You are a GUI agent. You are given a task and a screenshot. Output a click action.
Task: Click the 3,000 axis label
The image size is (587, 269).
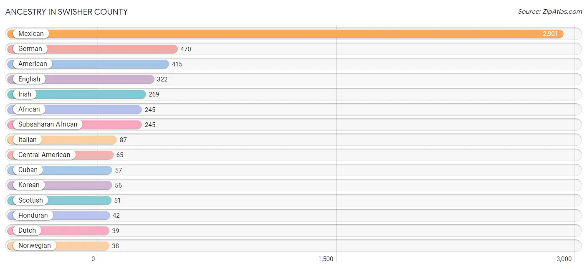(564, 259)
